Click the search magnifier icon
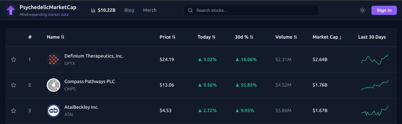This screenshot has height=124, width=402. tap(190, 10)
